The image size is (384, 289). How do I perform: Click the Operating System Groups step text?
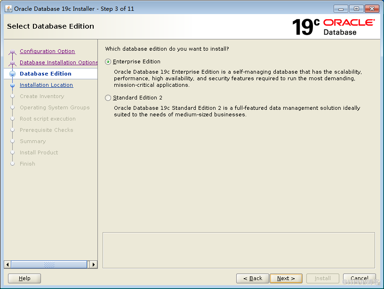tap(55, 107)
